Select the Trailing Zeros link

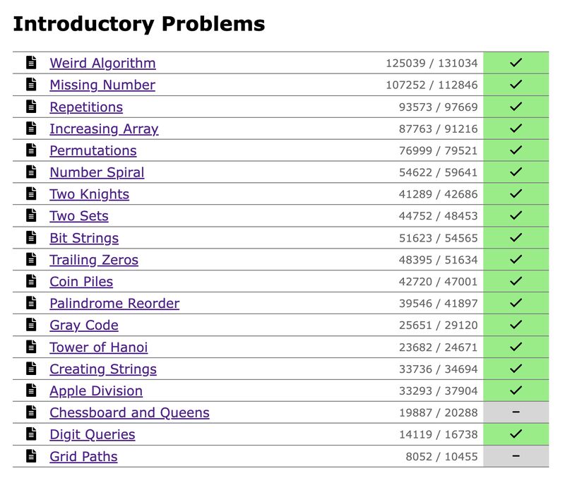pos(94,260)
